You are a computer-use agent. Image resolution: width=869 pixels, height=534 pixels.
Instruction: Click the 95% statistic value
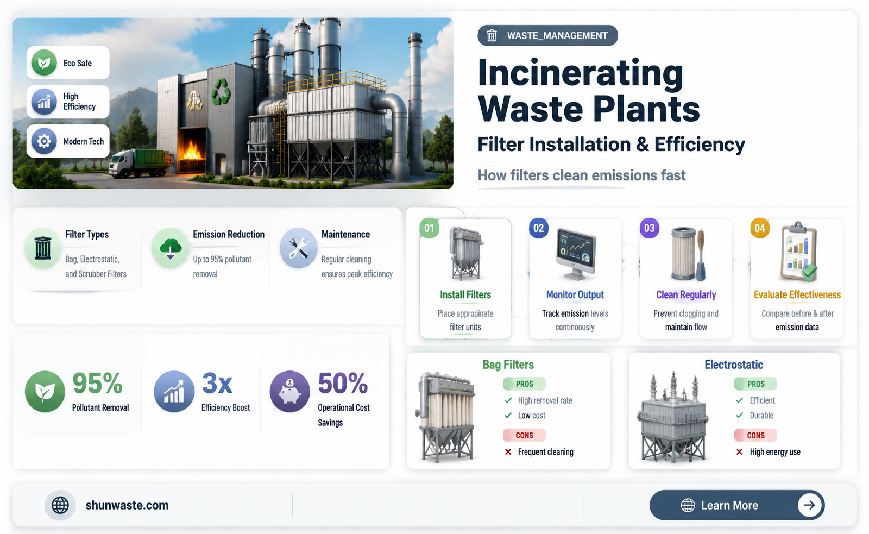coord(98,384)
